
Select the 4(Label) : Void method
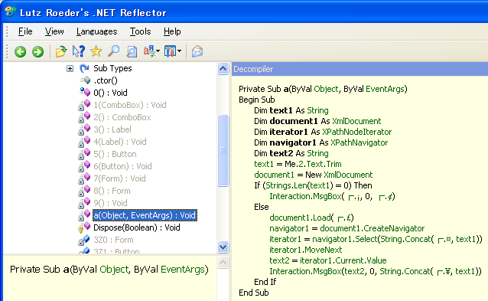(120, 142)
